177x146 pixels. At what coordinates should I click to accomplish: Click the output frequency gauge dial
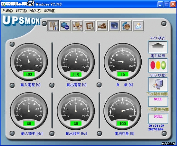tap(76, 111)
